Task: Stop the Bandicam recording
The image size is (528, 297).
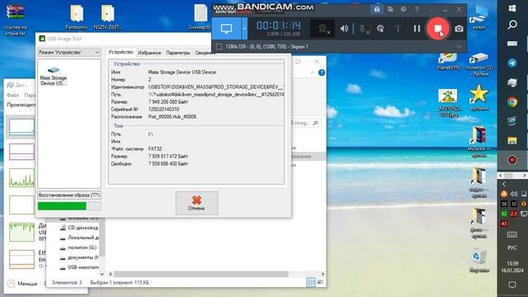Action: pos(437,29)
